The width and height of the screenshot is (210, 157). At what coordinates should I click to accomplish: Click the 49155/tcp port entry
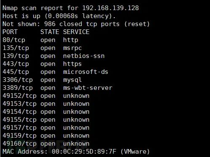(x=19, y=120)
